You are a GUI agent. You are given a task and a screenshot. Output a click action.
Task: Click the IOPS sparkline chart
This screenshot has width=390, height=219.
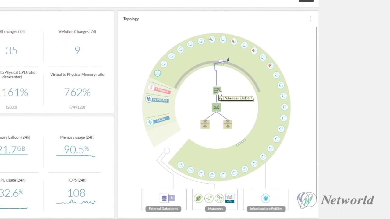(x=76, y=202)
